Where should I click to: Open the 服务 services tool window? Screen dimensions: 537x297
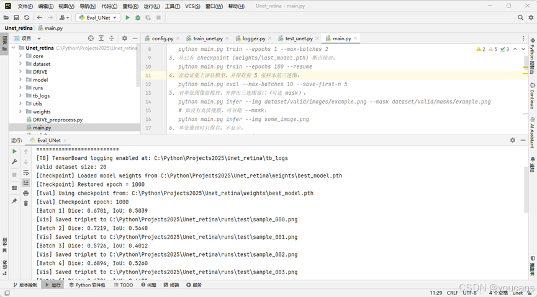pos(194,285)
